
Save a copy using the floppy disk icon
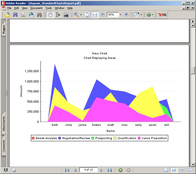click(15, 15)
